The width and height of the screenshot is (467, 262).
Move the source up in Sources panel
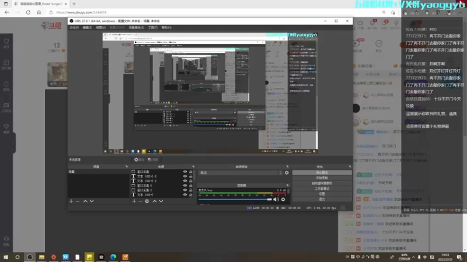[x=155, y=201]
